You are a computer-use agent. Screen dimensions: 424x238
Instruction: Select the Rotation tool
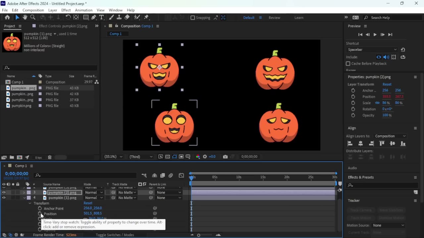[x=68, y=18]
